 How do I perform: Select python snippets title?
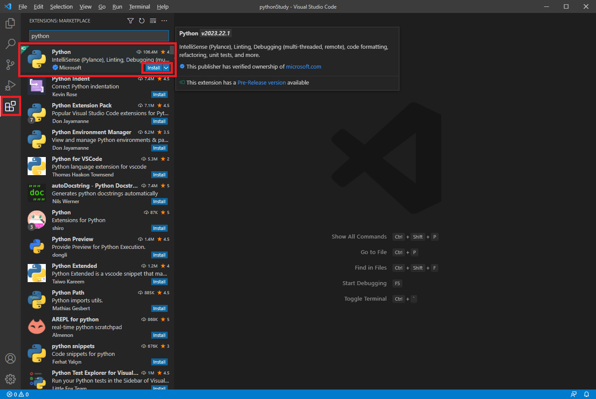click(x=73, y=346)
